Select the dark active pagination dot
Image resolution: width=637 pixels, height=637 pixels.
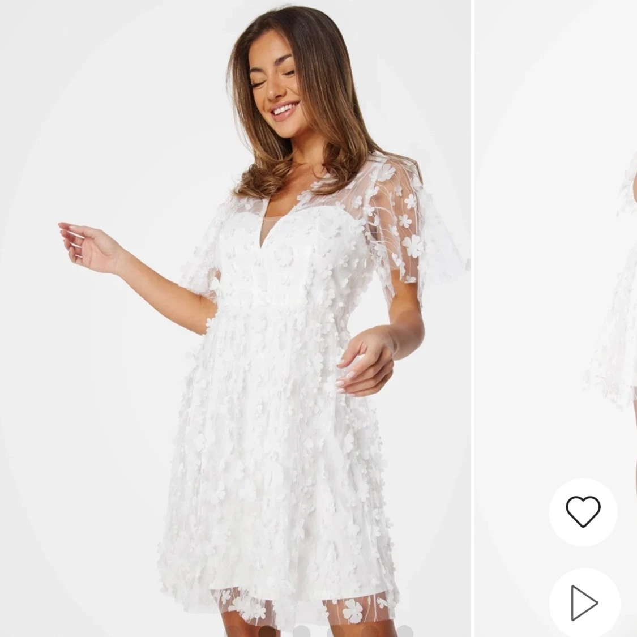267,632
